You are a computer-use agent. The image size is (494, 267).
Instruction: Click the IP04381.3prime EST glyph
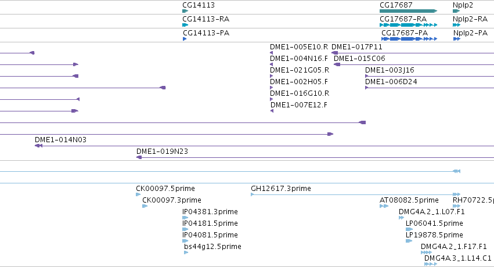(185, 218)
